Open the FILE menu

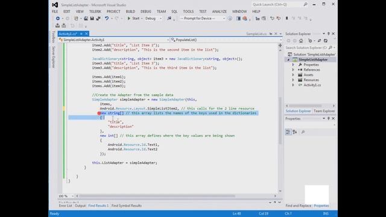[55, 11]
